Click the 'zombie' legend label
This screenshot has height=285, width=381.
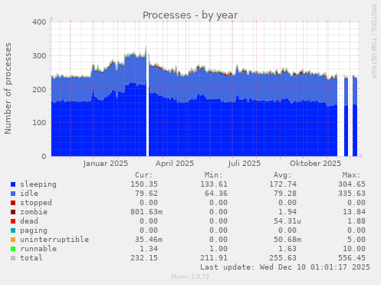coord(34,212)
